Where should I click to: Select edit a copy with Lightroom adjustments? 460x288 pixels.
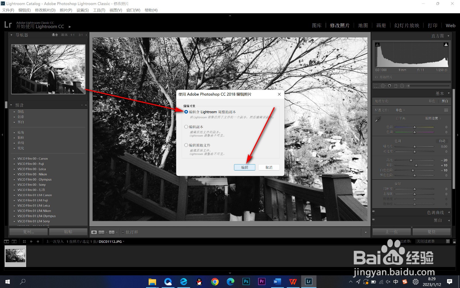tap(186, 112)
